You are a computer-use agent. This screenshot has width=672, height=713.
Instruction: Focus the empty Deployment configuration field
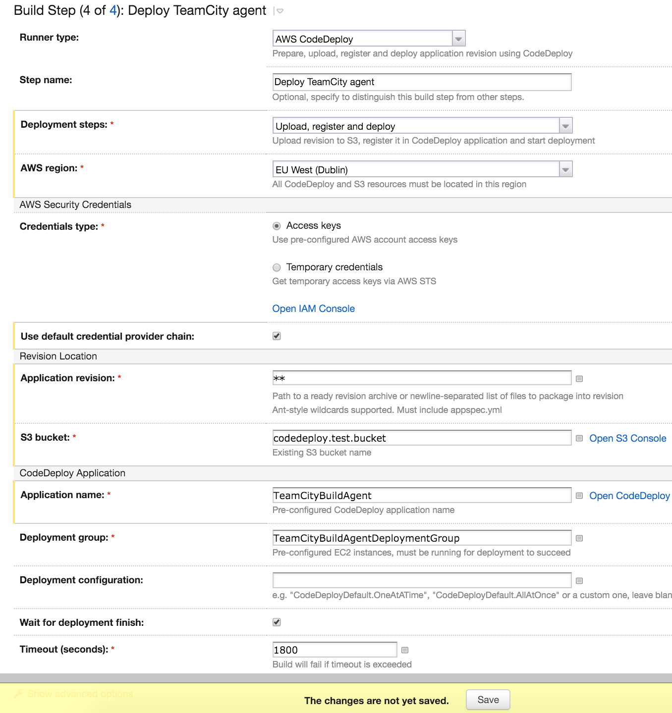(x=422, y=580)
